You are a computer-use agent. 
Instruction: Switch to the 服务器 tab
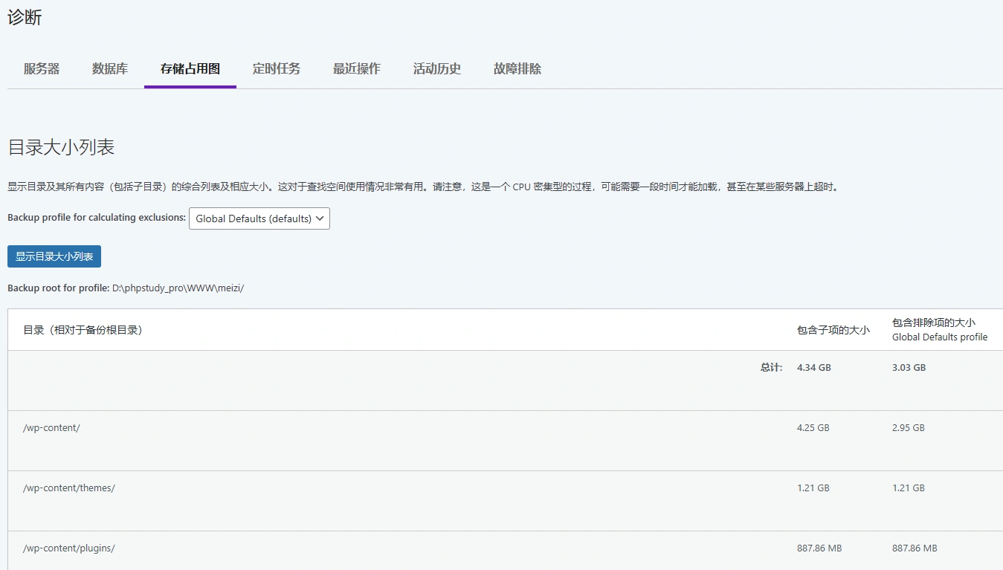[41, 68]
